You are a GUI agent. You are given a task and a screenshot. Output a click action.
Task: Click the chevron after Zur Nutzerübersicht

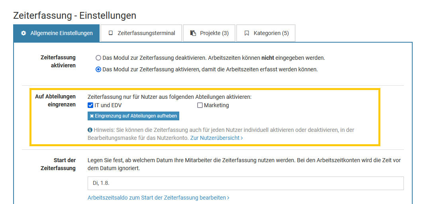tap(241, 138)
